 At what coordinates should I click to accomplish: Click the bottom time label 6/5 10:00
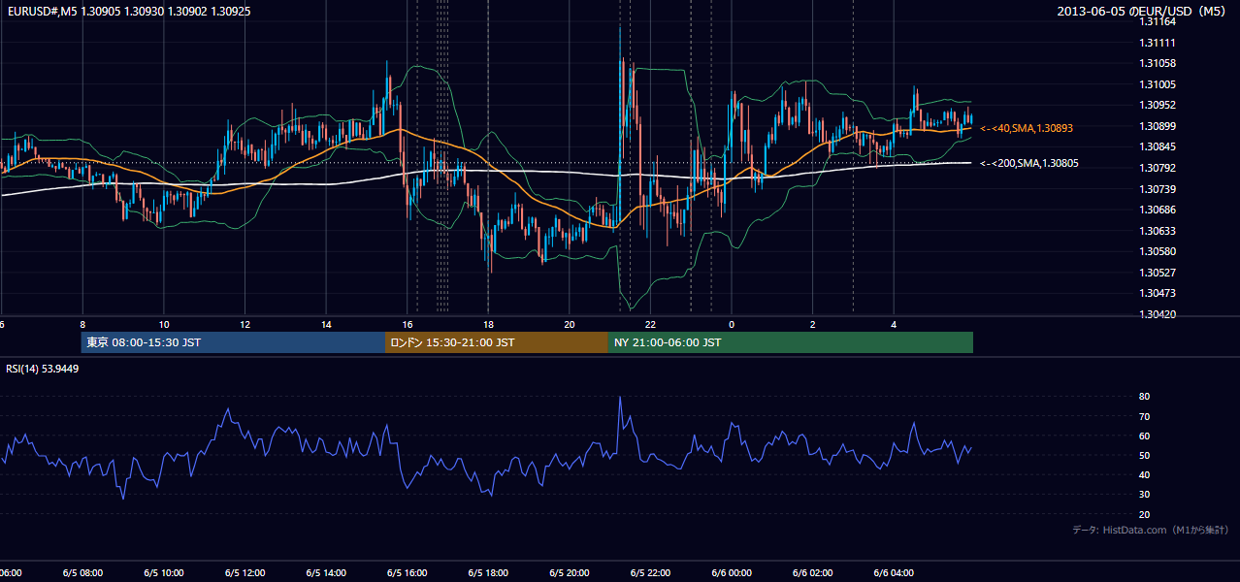pos(164,573)
